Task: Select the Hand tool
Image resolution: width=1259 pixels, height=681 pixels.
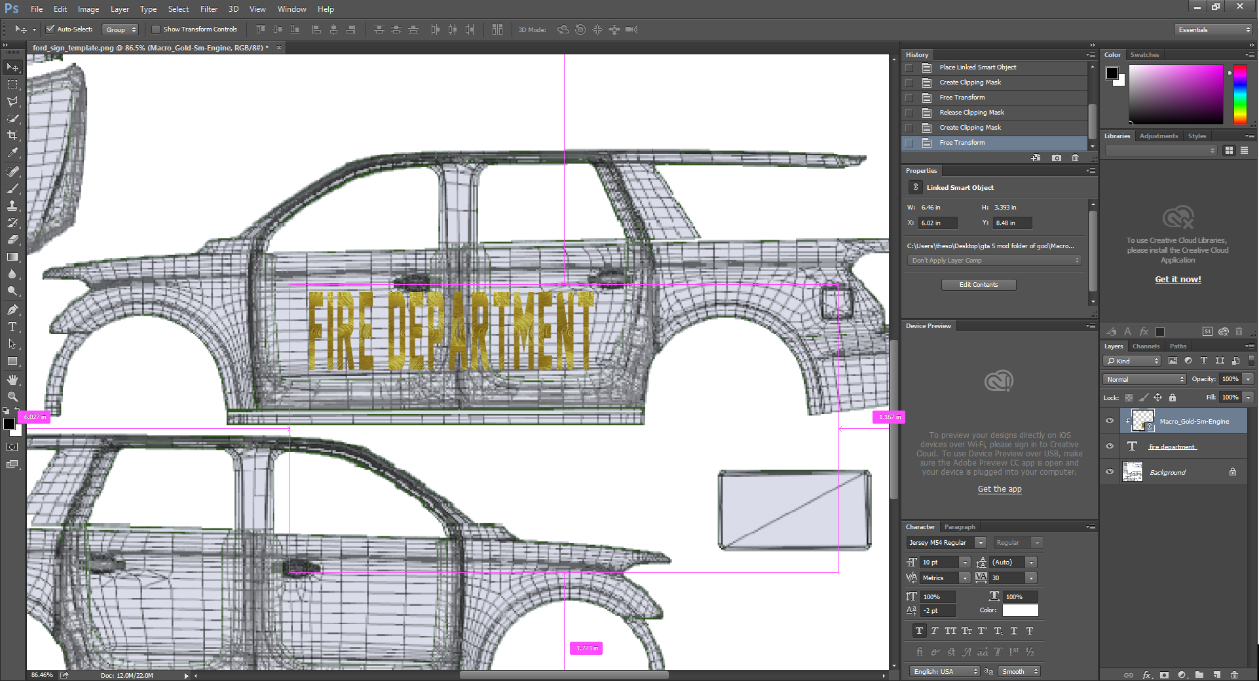Action: pos(12,380)
